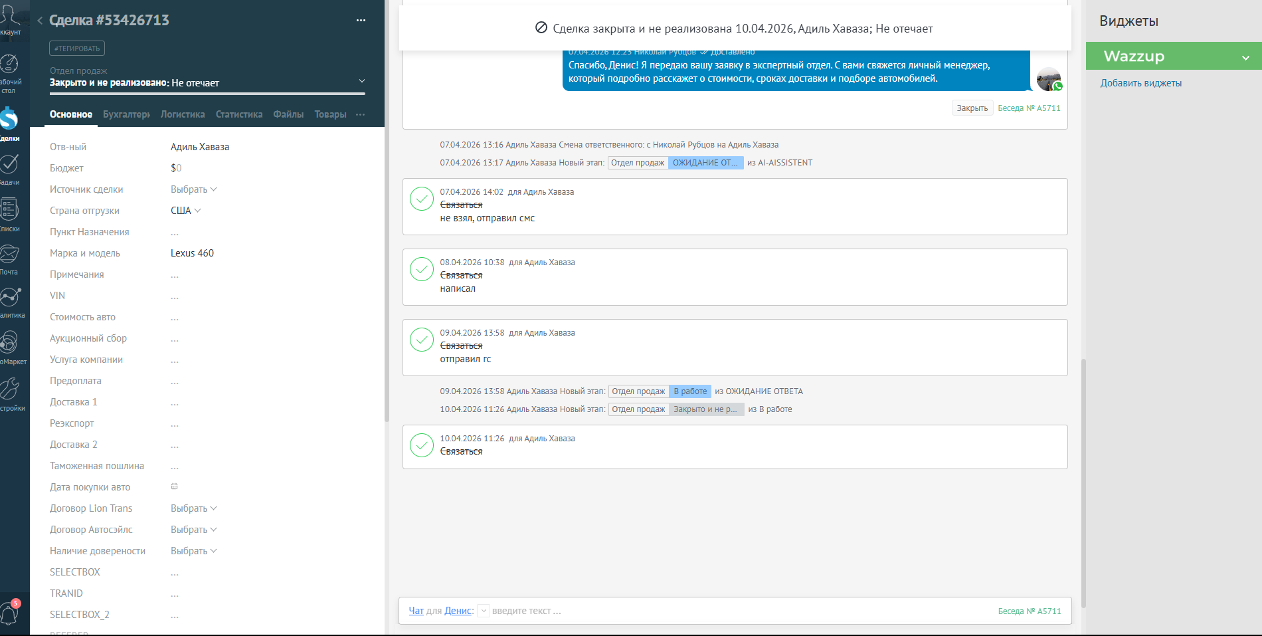Click Беседа № A5711 in message input bar
Screen dimensions: 1262x636
click(x=1029, y=611)
